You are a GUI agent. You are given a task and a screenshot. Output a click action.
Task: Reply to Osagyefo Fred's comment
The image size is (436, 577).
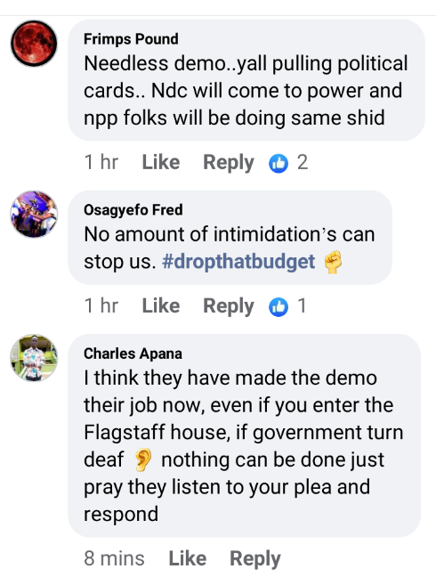229,306
